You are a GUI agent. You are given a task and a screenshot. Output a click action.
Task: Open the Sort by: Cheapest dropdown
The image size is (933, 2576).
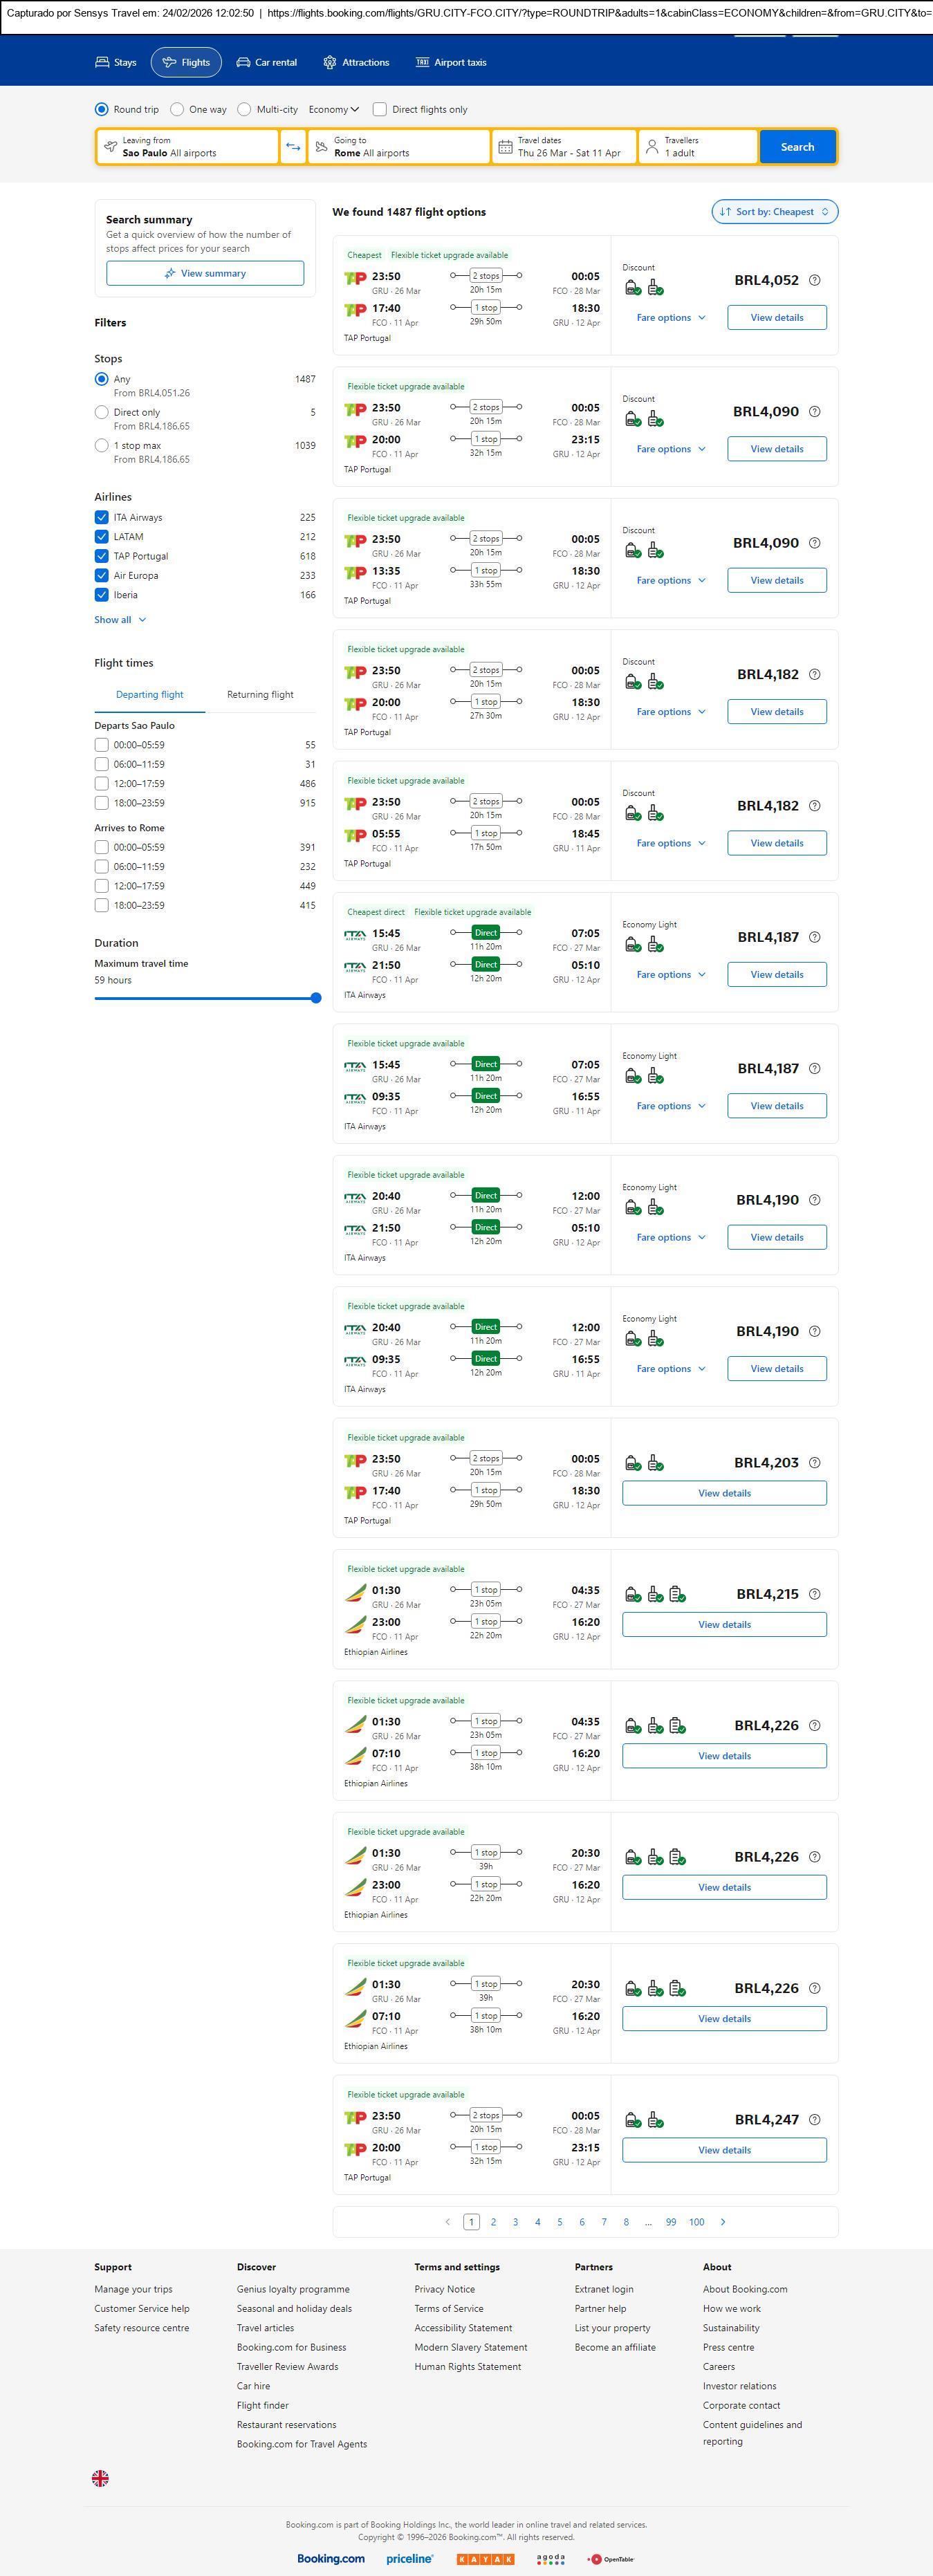pos(774,212)
